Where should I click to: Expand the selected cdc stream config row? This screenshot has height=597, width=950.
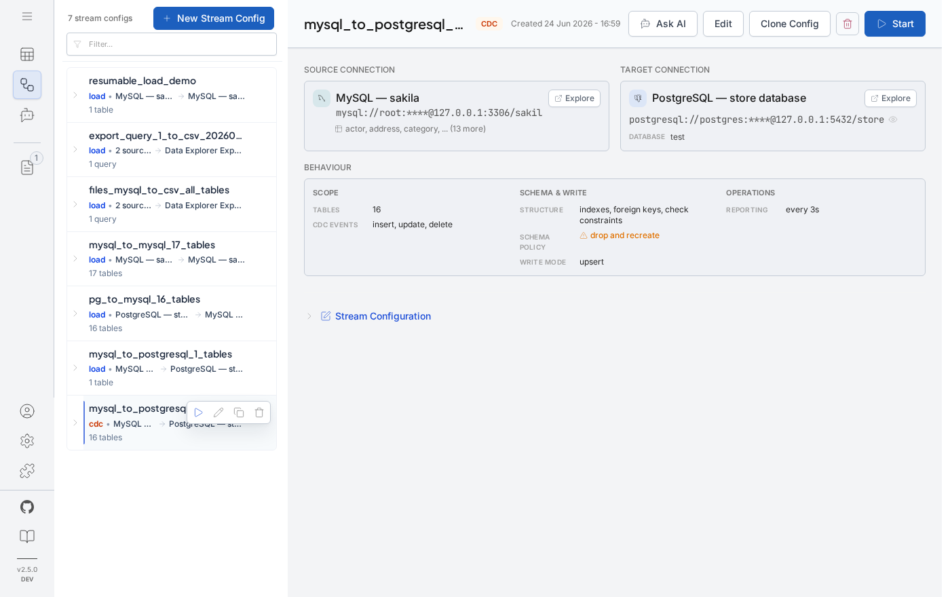coord(75,423)
